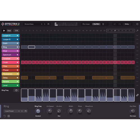Click the clock icon next to Ring Freq
Screen dimensions: 140x140
[16, 90]
